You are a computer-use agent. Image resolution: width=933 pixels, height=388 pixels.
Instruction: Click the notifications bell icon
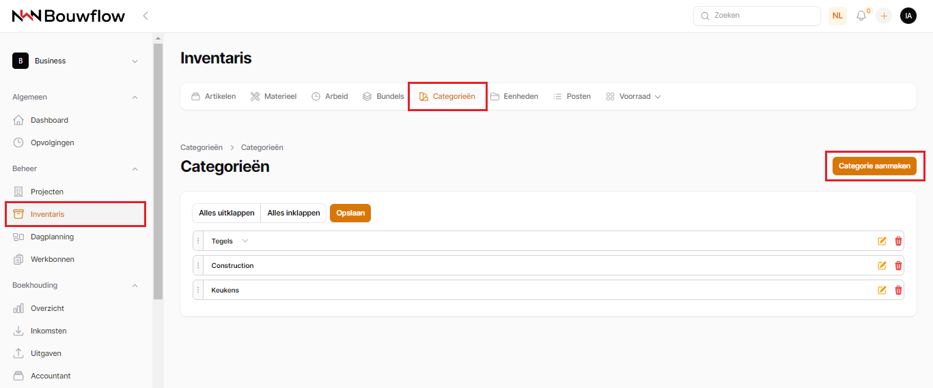click(861, 16)
